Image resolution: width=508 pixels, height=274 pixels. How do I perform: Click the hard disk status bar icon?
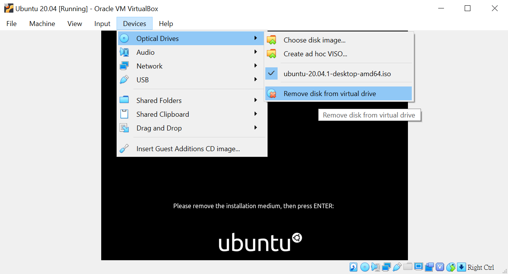[x=353, y=267]
